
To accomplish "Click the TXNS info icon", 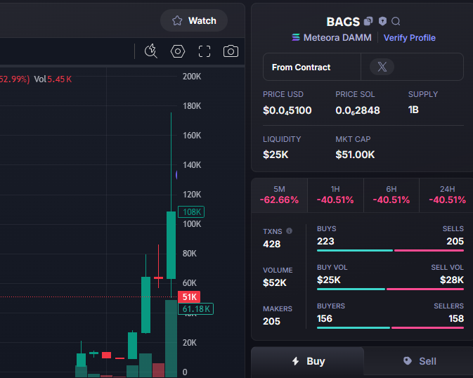I will point(290,230).
